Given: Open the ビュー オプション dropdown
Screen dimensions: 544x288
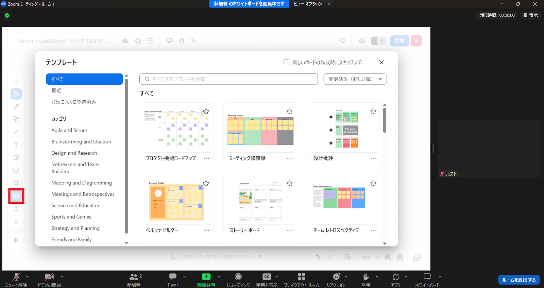Looking at the screenshot, I should (312, 4).
